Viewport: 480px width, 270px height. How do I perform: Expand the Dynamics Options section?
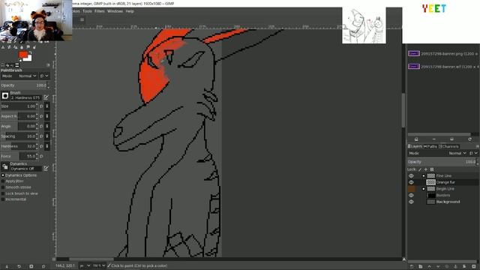point(3,175)
